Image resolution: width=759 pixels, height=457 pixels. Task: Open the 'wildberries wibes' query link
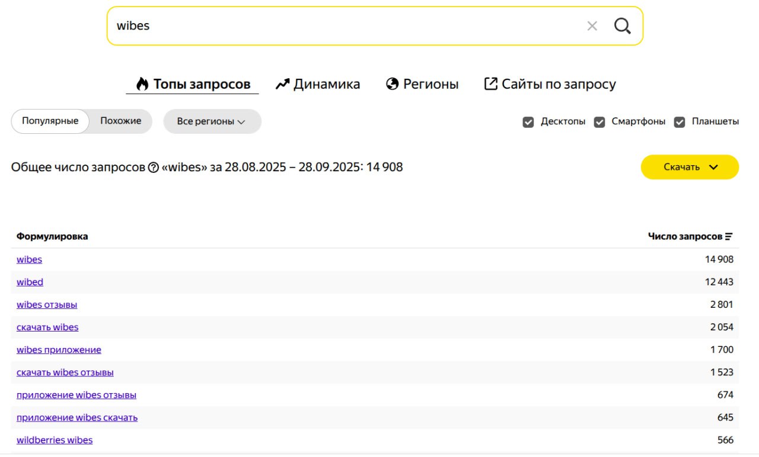(55, 440)
